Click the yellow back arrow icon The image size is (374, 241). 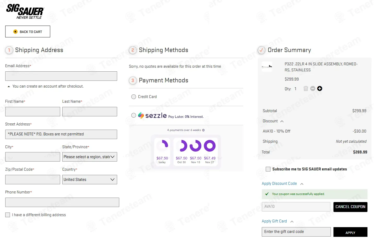point(15,32)
